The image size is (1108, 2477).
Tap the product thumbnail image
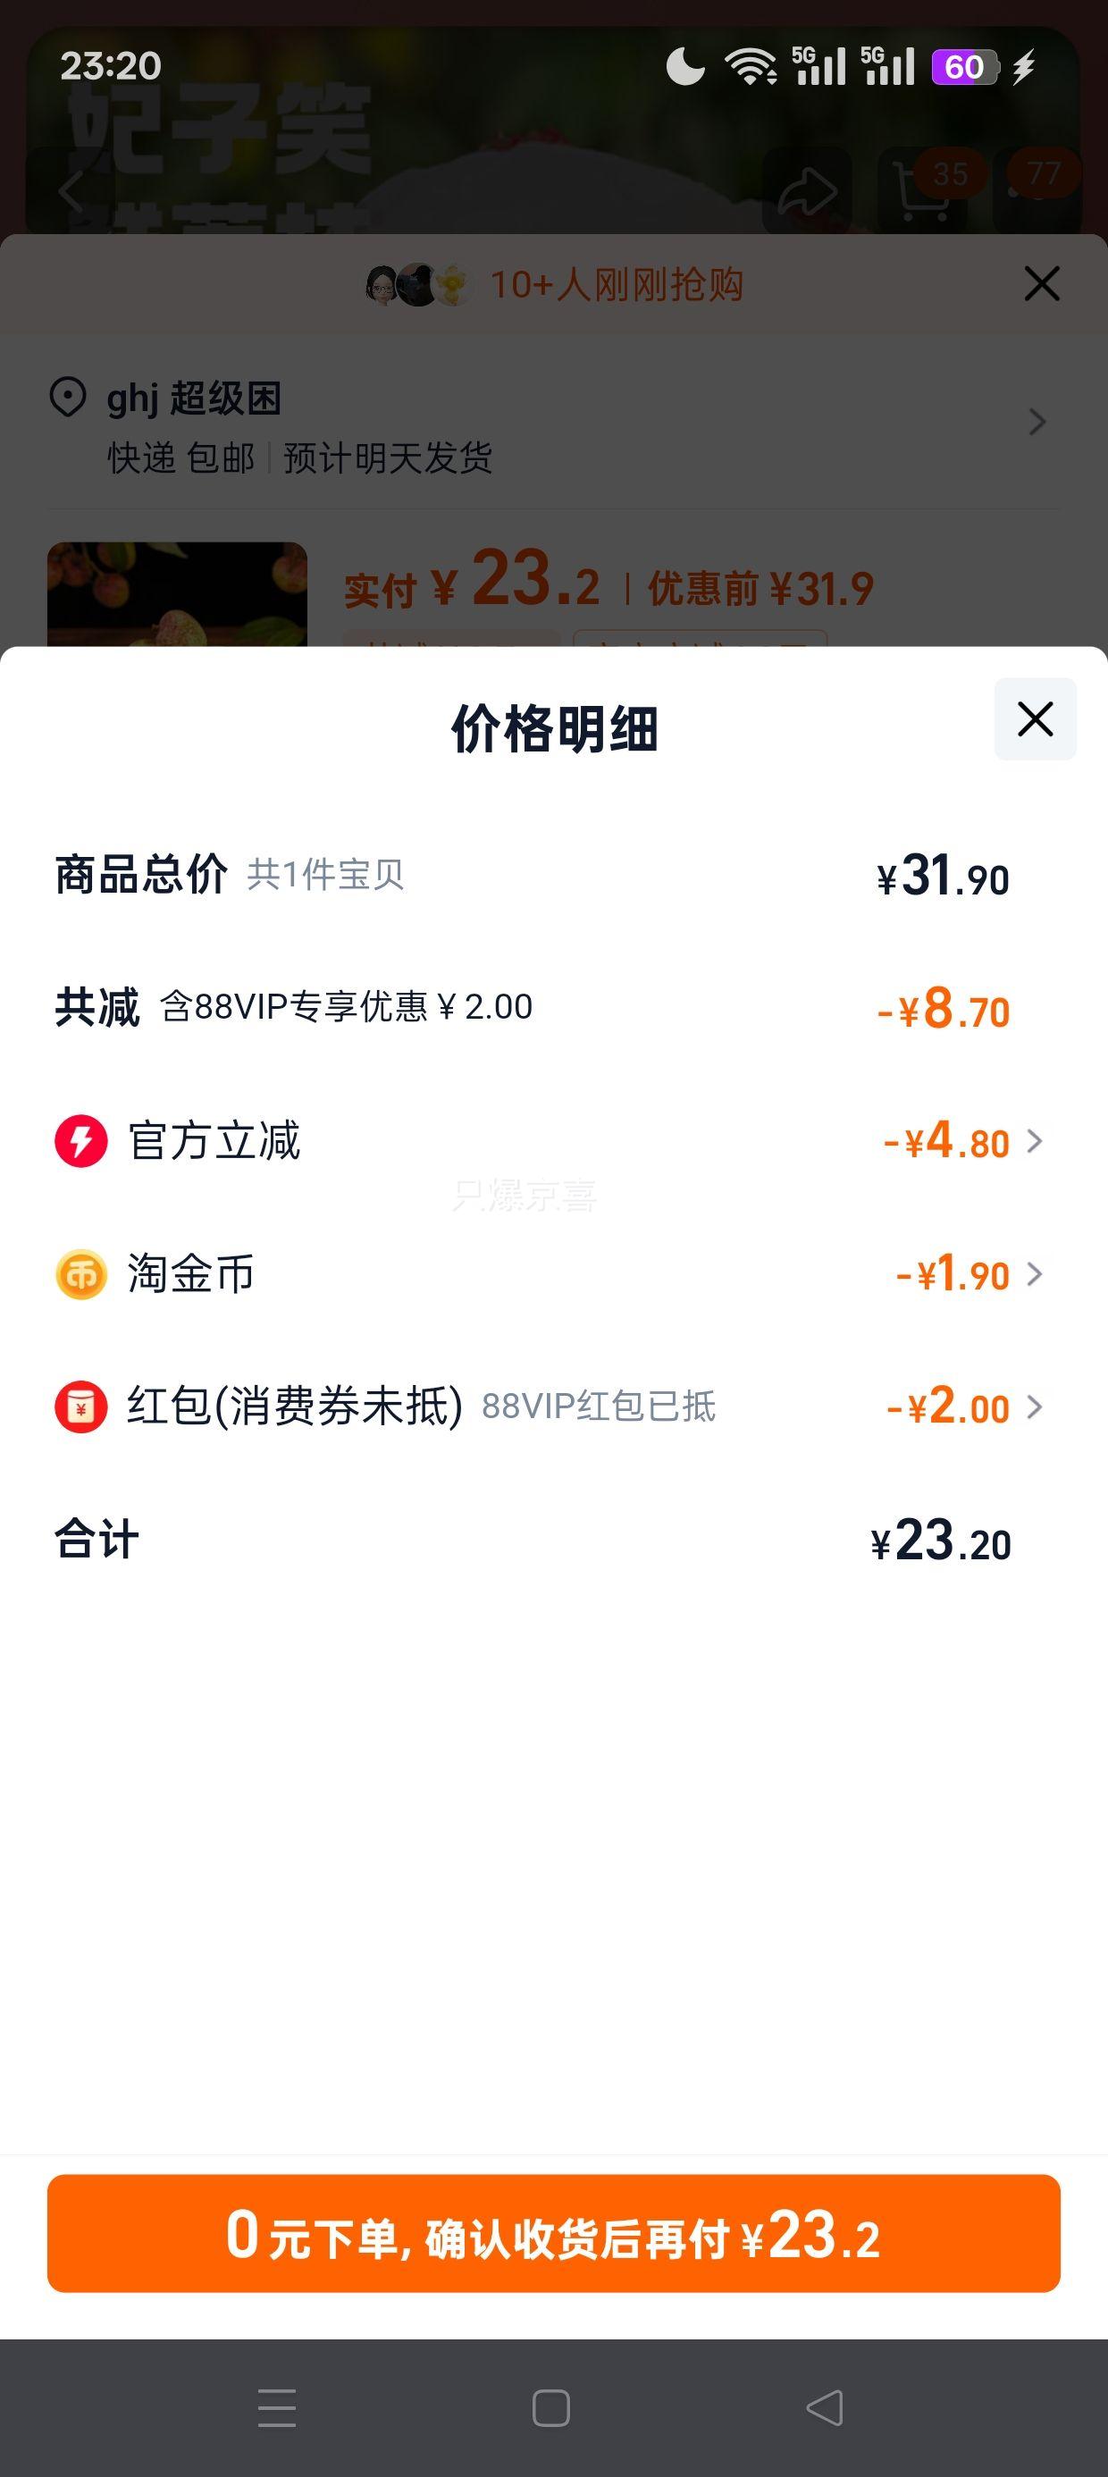tap(177, 594)
